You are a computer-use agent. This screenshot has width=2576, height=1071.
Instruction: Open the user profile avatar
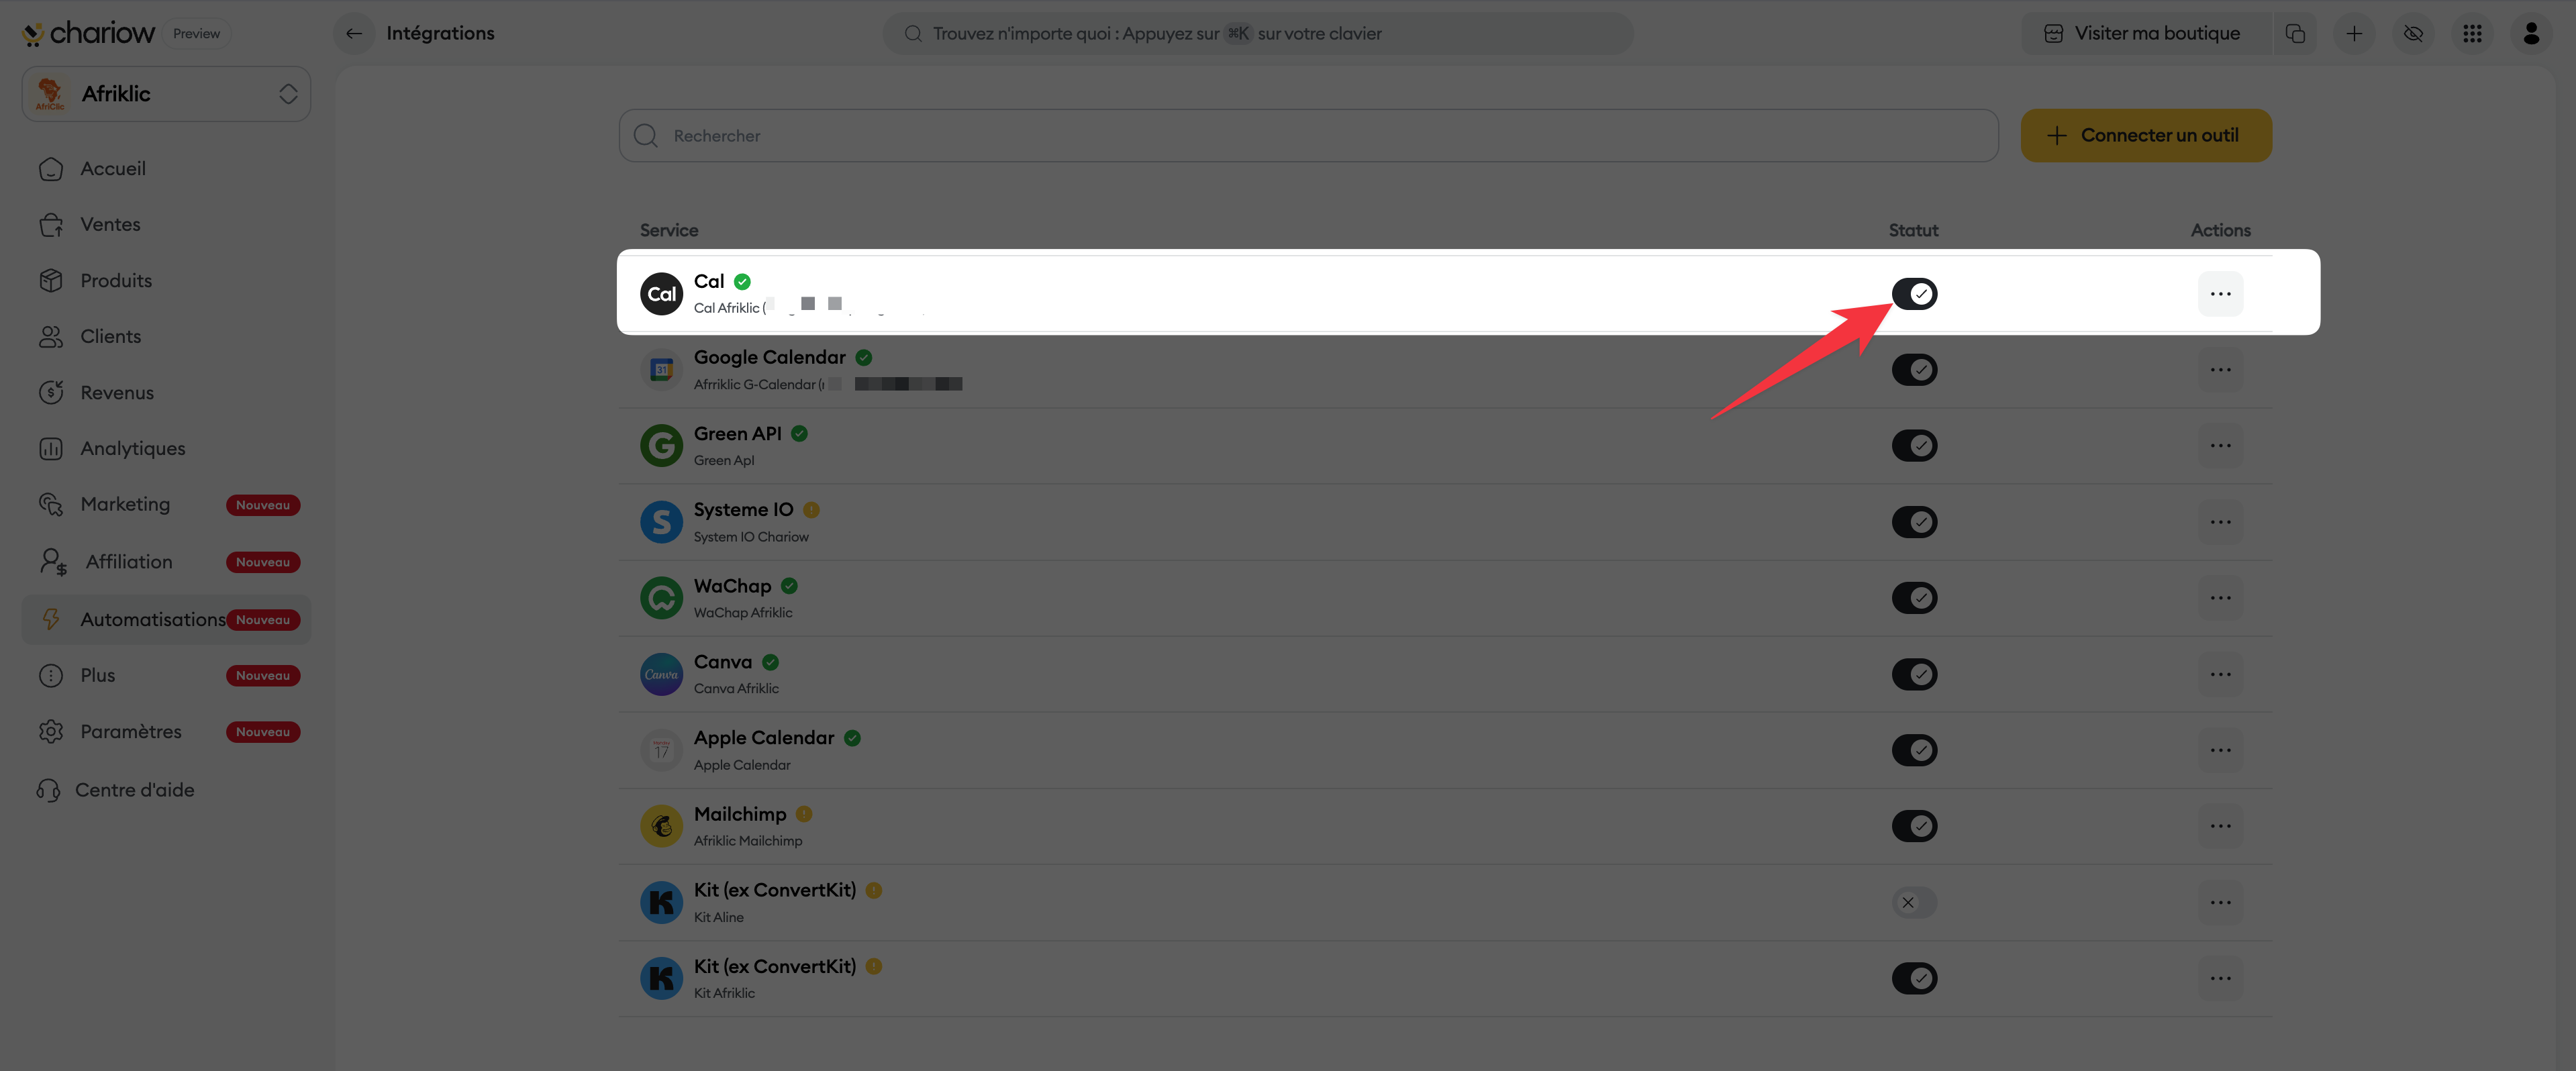pos(2531,33)
